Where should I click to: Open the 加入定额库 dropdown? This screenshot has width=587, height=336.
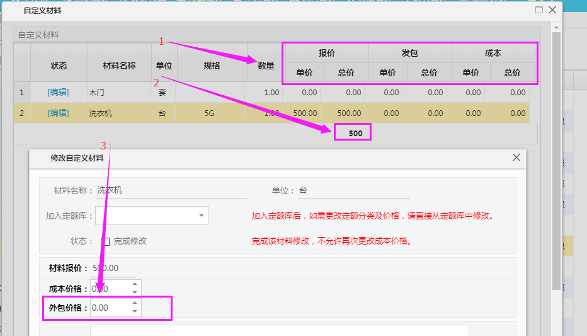pos(201,216)
